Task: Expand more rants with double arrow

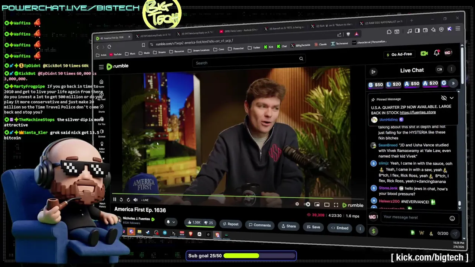Action: pyautogui.click(x=453, y=83)
